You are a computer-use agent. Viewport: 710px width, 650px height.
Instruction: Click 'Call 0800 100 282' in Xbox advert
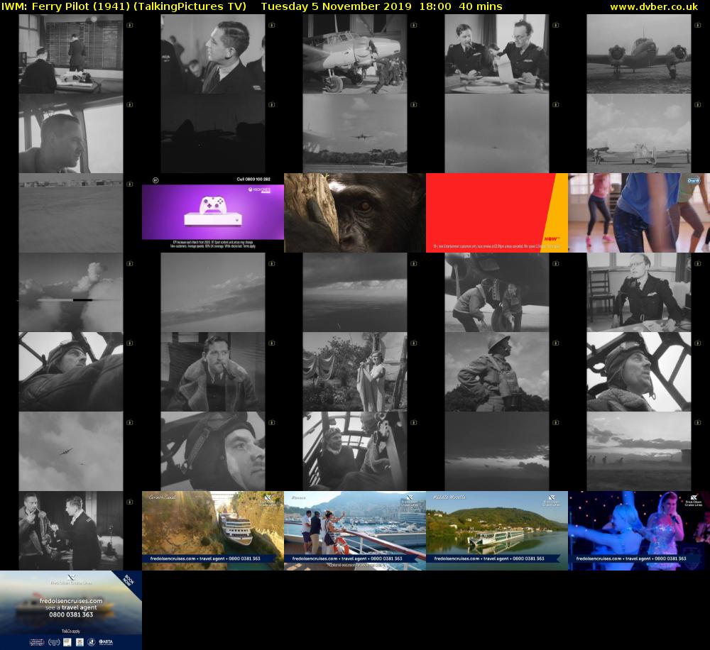253,180
